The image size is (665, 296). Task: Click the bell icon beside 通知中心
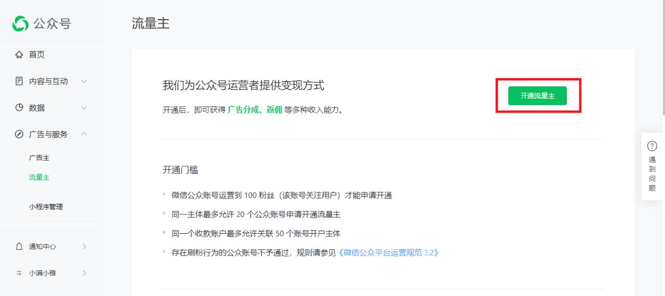[x=19, y=246]
